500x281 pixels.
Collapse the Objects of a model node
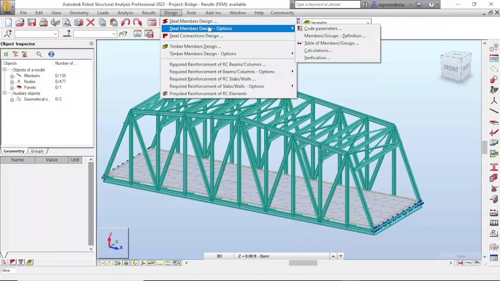click(x=4, y=70)
